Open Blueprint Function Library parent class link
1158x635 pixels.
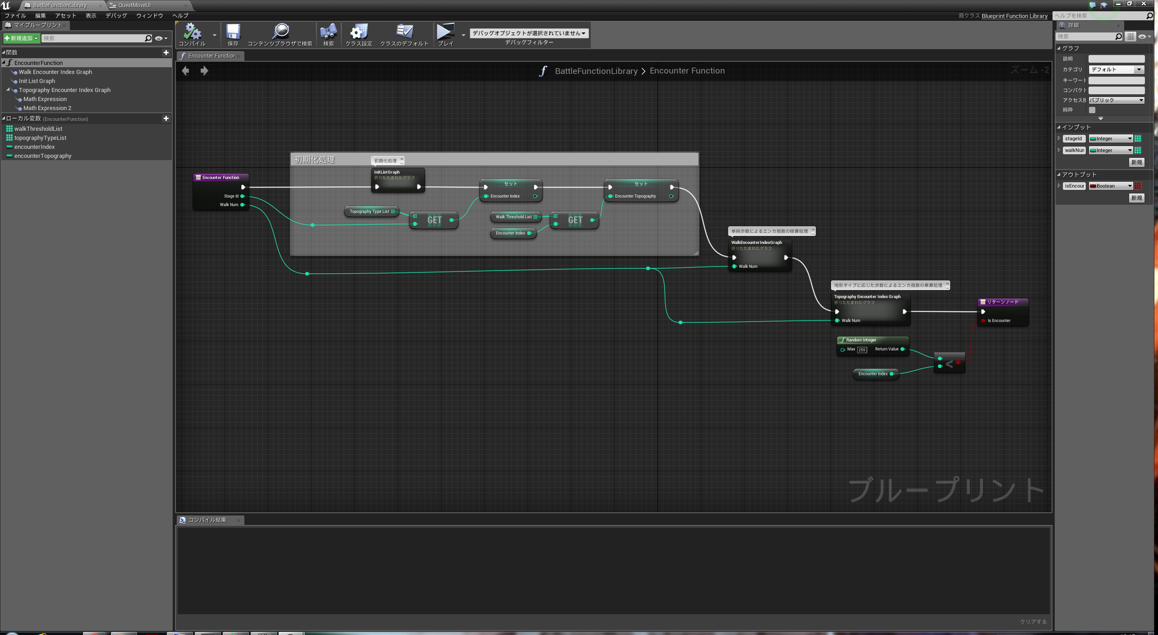click(1014, 16)
